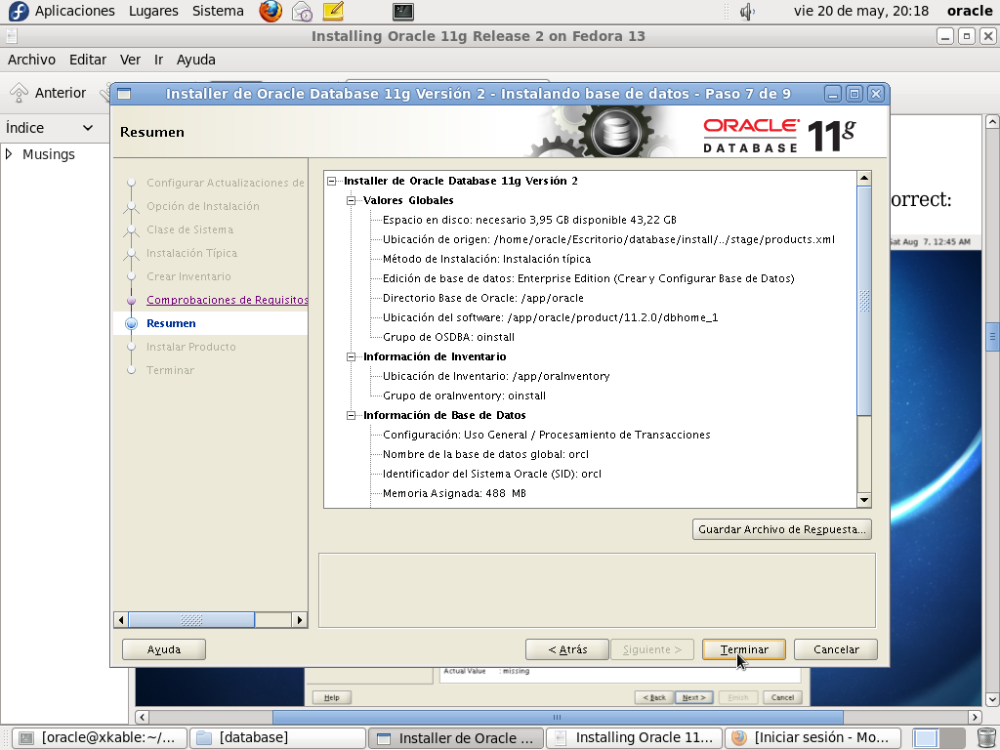Click the help viewer horizontal scrollbar thumb
1000x750 pixels.
tap(558, 717)
